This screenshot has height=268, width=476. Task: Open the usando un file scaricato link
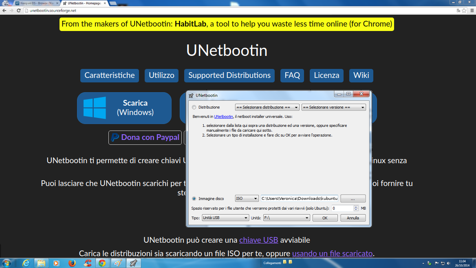click(x=333, y=253)
